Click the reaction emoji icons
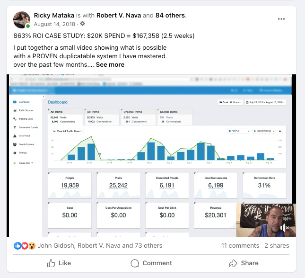Image resolution: width=305 pixels, height=278 pixels. 25,246
